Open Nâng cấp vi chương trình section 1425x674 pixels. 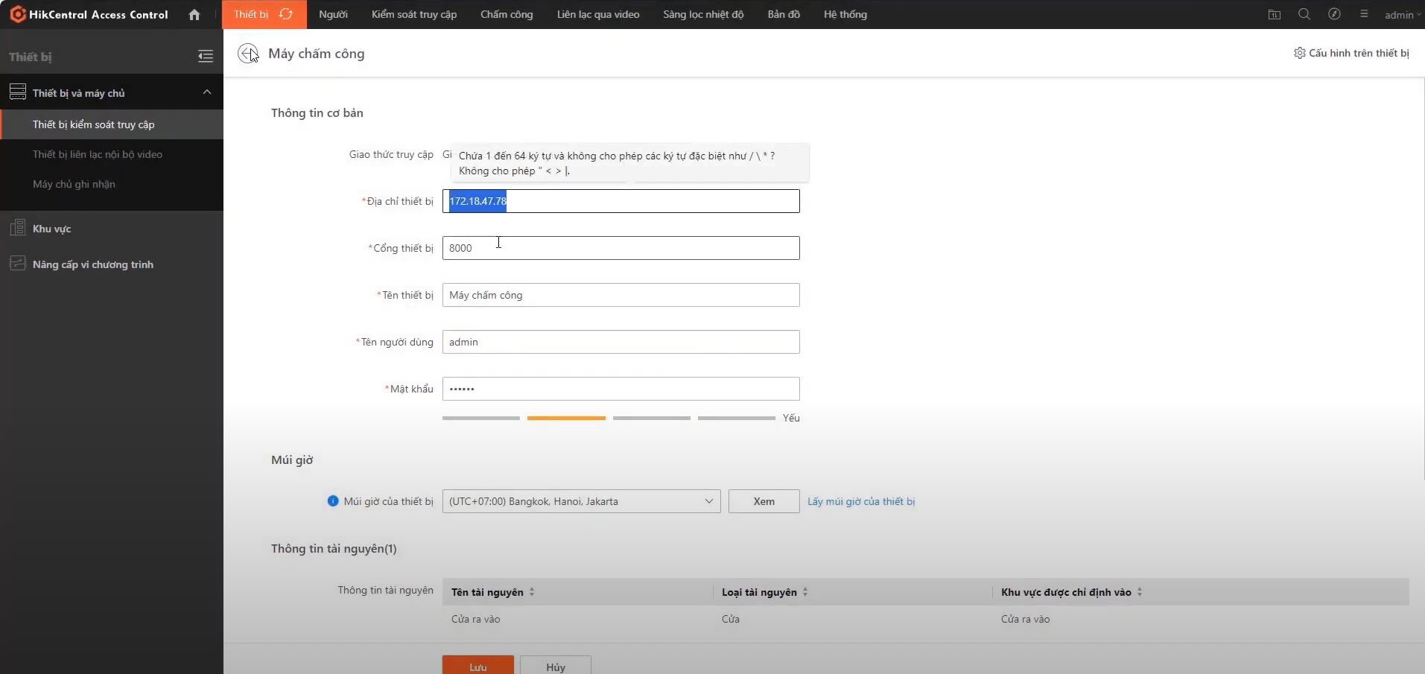click(x=92, y=264)
